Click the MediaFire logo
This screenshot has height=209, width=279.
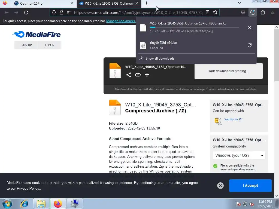tap(37, 34)
